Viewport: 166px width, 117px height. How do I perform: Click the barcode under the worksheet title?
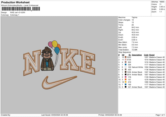[x=21, y=9]
